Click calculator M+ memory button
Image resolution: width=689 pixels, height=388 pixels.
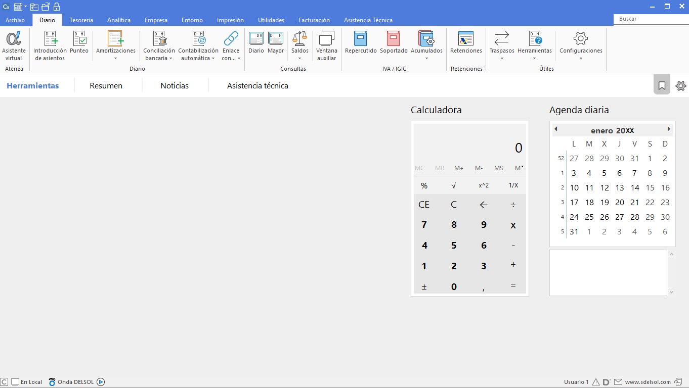tap(459, 168)
